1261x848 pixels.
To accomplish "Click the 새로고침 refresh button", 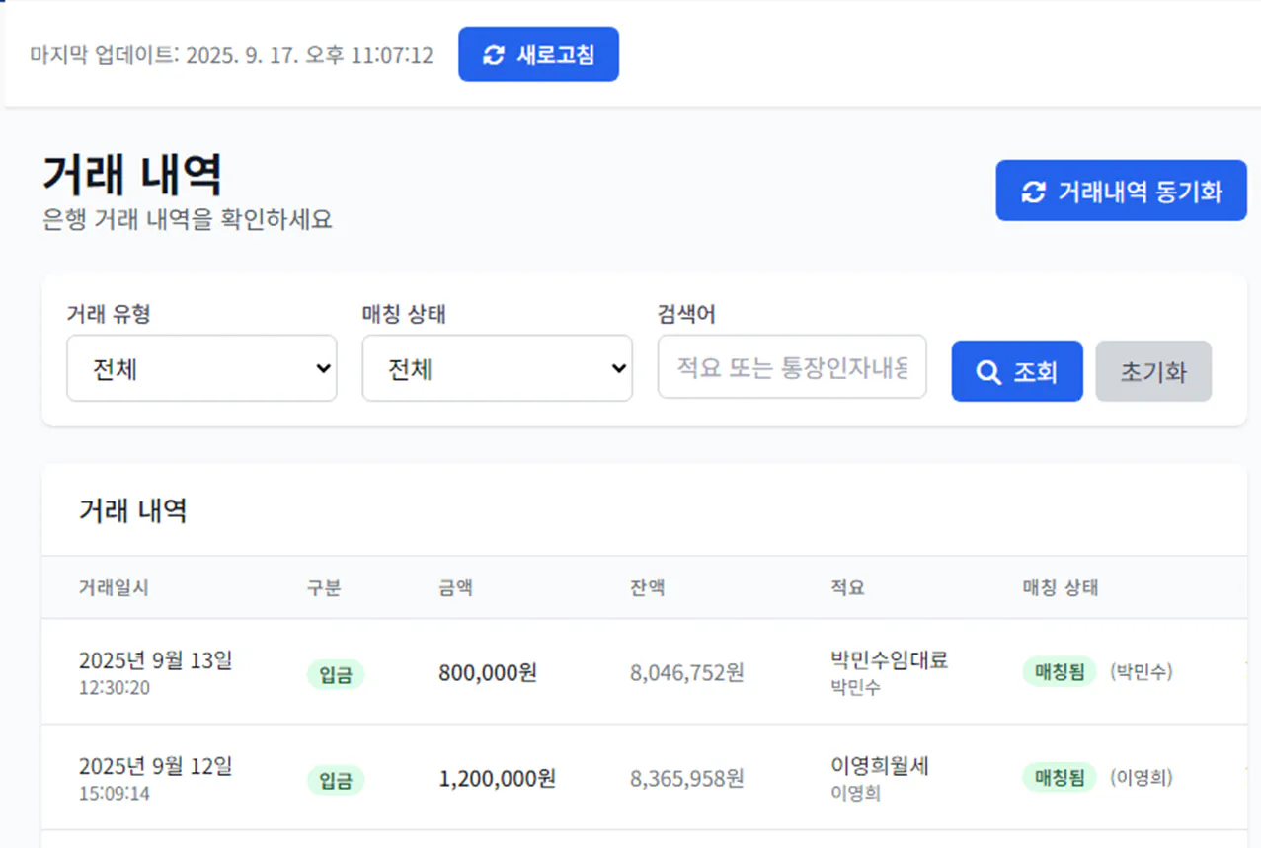I will pos(538,54).
